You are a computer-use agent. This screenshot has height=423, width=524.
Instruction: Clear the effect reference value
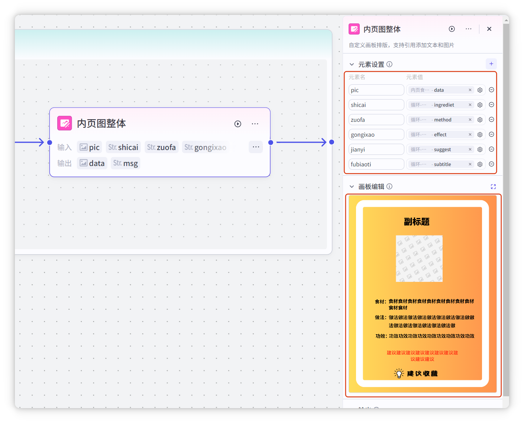(470, 135)
